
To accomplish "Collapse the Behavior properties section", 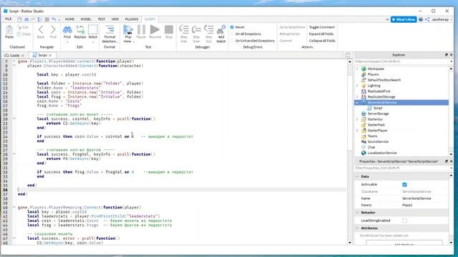I will pyautogui.click(x=357, y=213).
